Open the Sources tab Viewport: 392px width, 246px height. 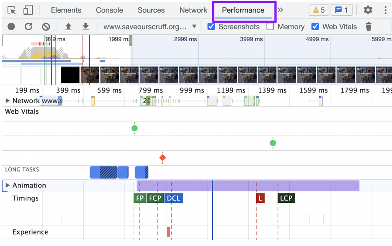151,10
